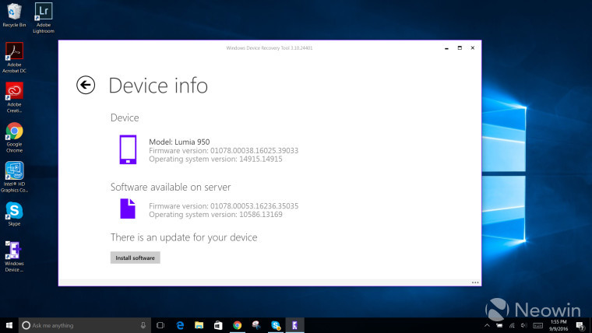Switch to Windows Device Recovery Tool taskbar button
The width and height of the screenshot is (592, 333).
click(x=295, y=325)
